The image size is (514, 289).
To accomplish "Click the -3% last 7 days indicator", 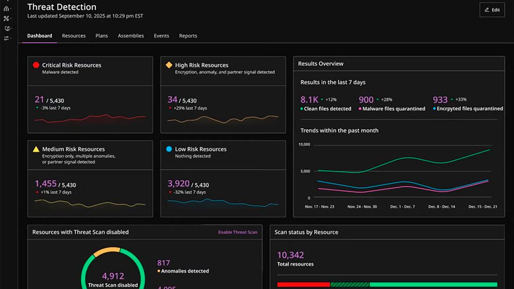I will pyautogui.click(x=53, y=108).
